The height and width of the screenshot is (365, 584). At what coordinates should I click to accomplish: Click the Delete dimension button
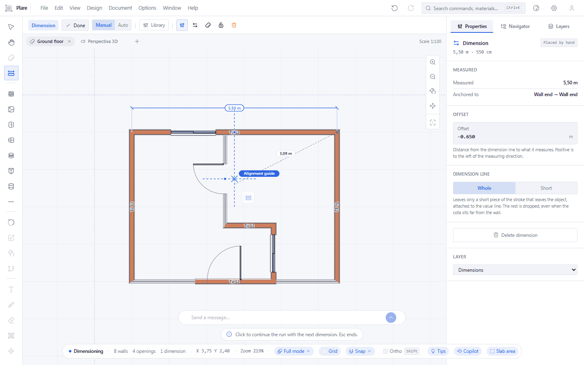point(515,235)
